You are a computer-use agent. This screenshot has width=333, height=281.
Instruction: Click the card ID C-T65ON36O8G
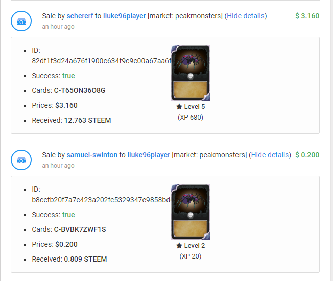(80, 91)
